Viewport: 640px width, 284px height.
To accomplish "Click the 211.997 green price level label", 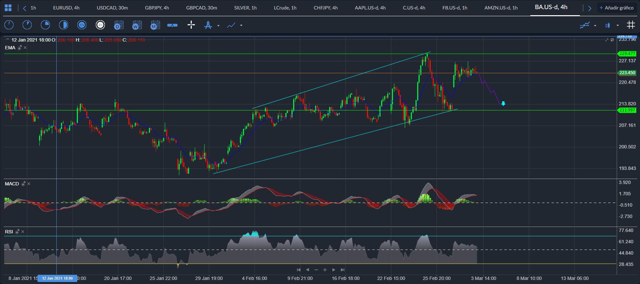I will point(627,110).
